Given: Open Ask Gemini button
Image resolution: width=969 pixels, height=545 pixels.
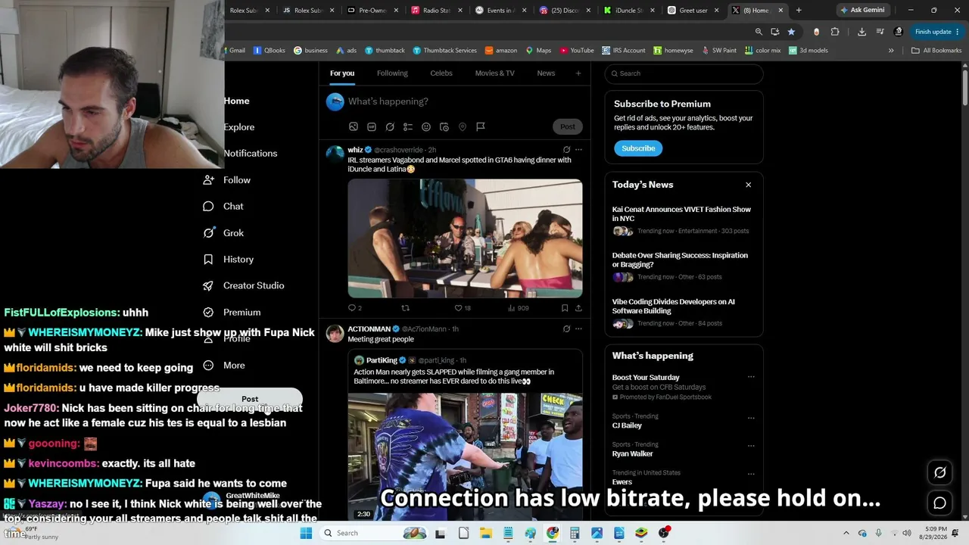Looking at the screenshot, I should click(x=862, y=11).
